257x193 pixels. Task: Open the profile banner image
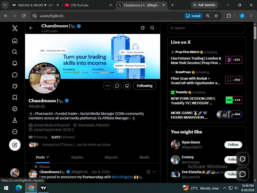[x=92, y=56]
